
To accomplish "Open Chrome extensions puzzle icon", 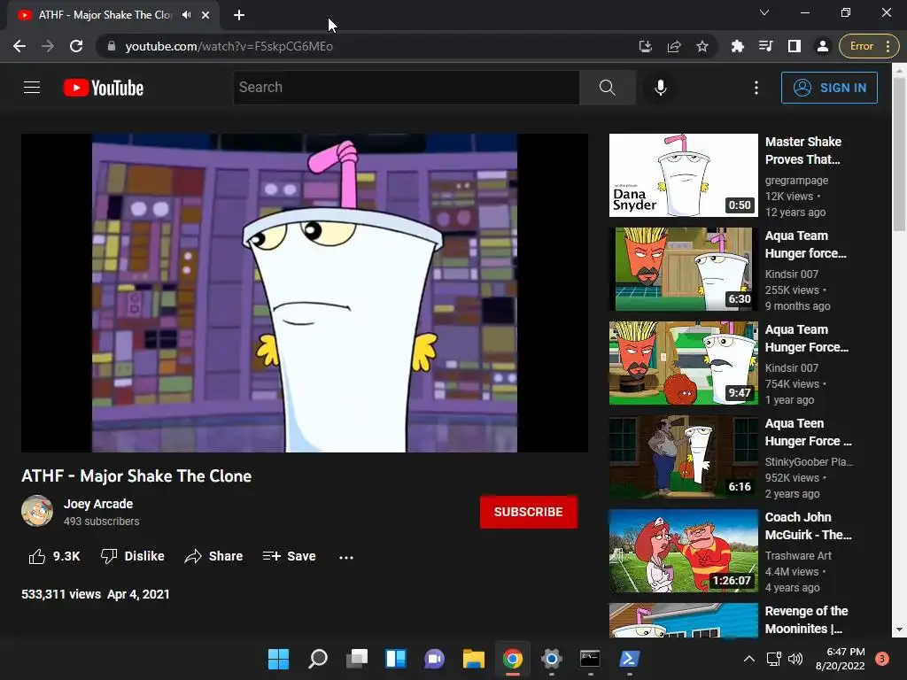I will click(738, 46).
